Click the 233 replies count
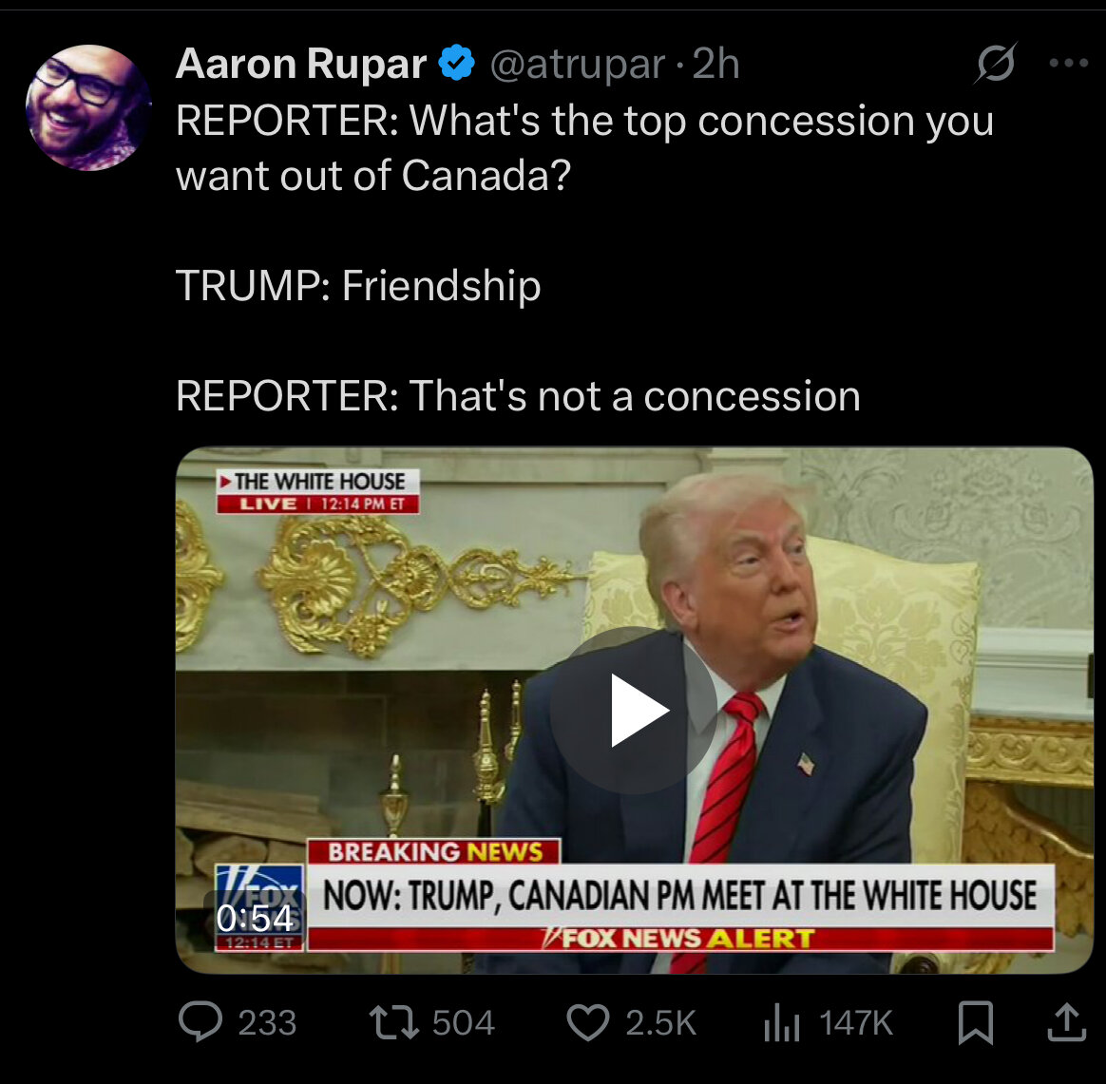The image size is (1106, 1084). [x=267, y=1022]
